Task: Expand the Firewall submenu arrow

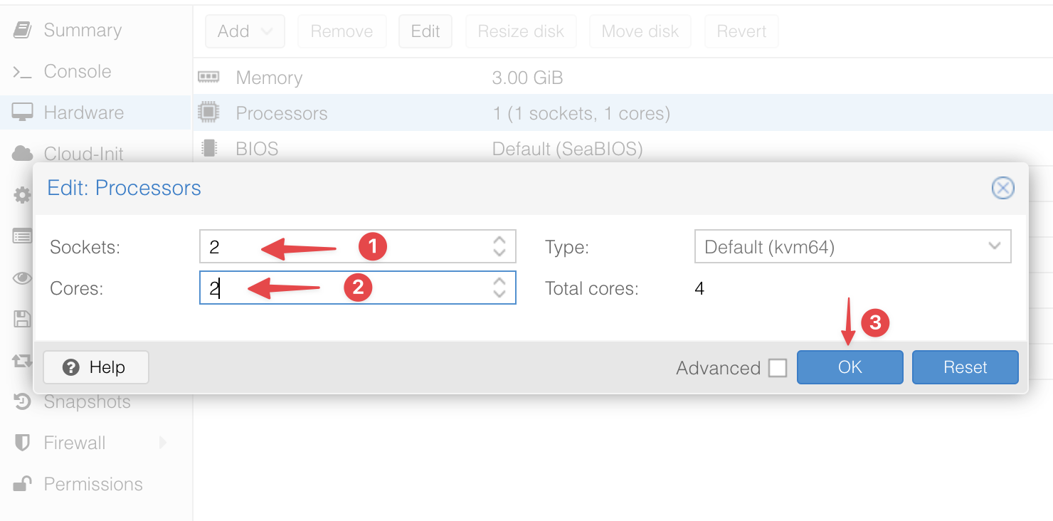Action: tap(163, 443)
